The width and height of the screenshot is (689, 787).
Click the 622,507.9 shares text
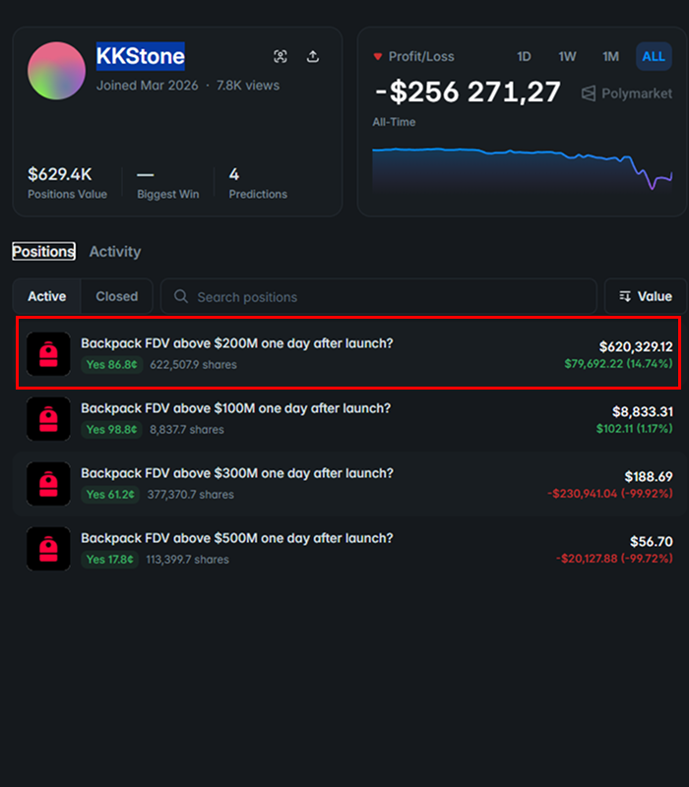193,365
